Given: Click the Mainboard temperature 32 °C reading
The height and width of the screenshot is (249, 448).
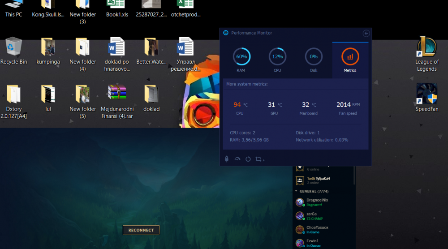Looking at the screenshot, I should 309,105.
